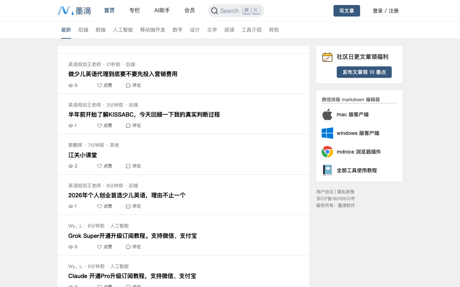Click heart icon on Grok Super post
460x287 pixels.
(x=100, y=247)
